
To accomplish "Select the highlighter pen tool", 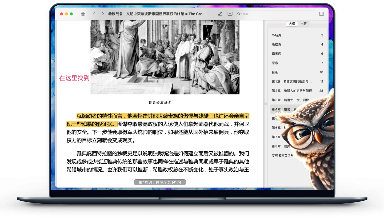I will point(220,14).
